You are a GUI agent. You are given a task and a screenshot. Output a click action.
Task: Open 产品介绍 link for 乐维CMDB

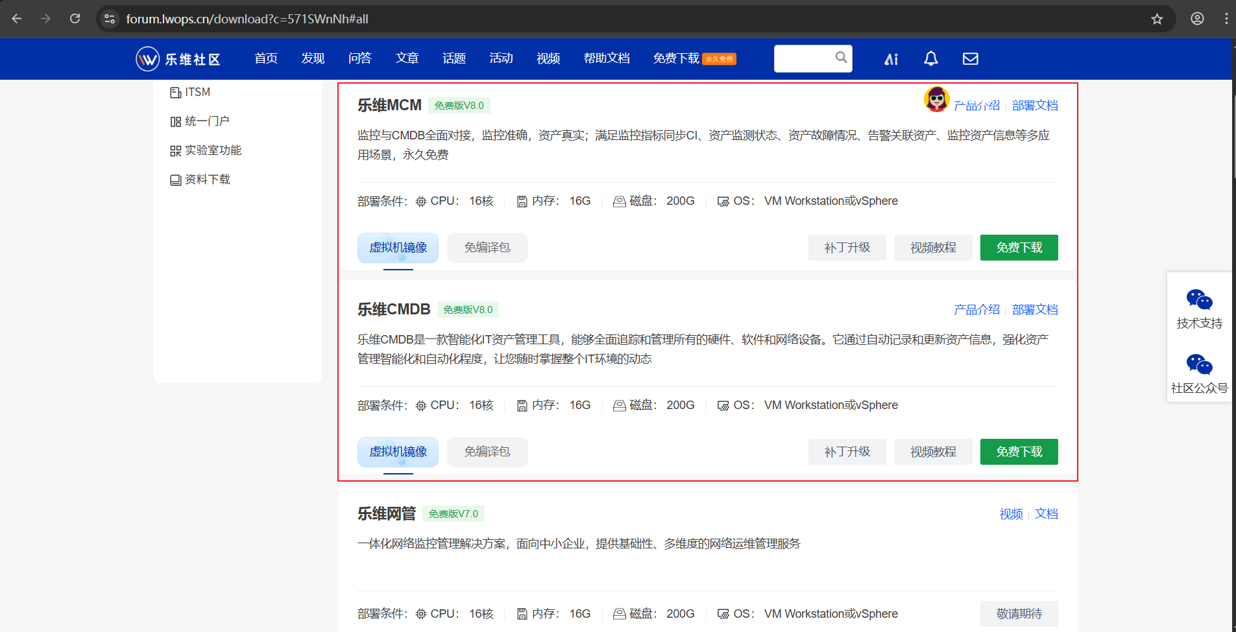point(976,310)
